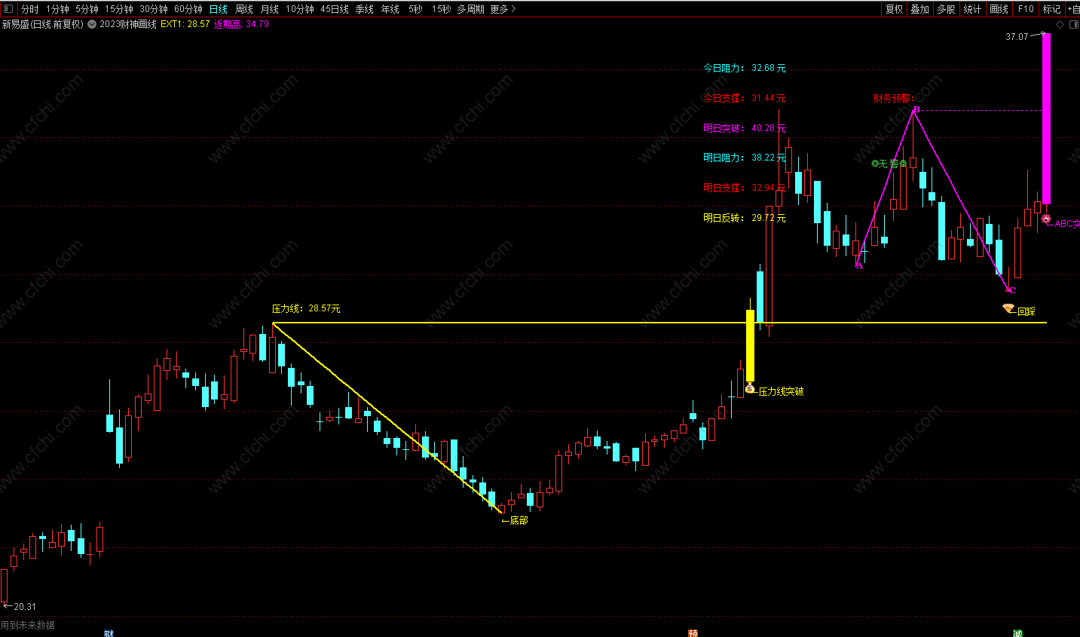
Task: Switch to 月线 monthly chart
Action: [270, 9]
